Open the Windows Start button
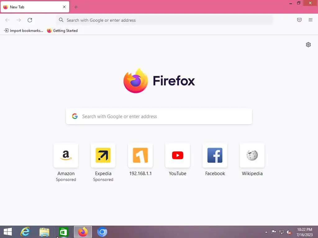This screenshot has width=318, height=238. coord(8,232)
